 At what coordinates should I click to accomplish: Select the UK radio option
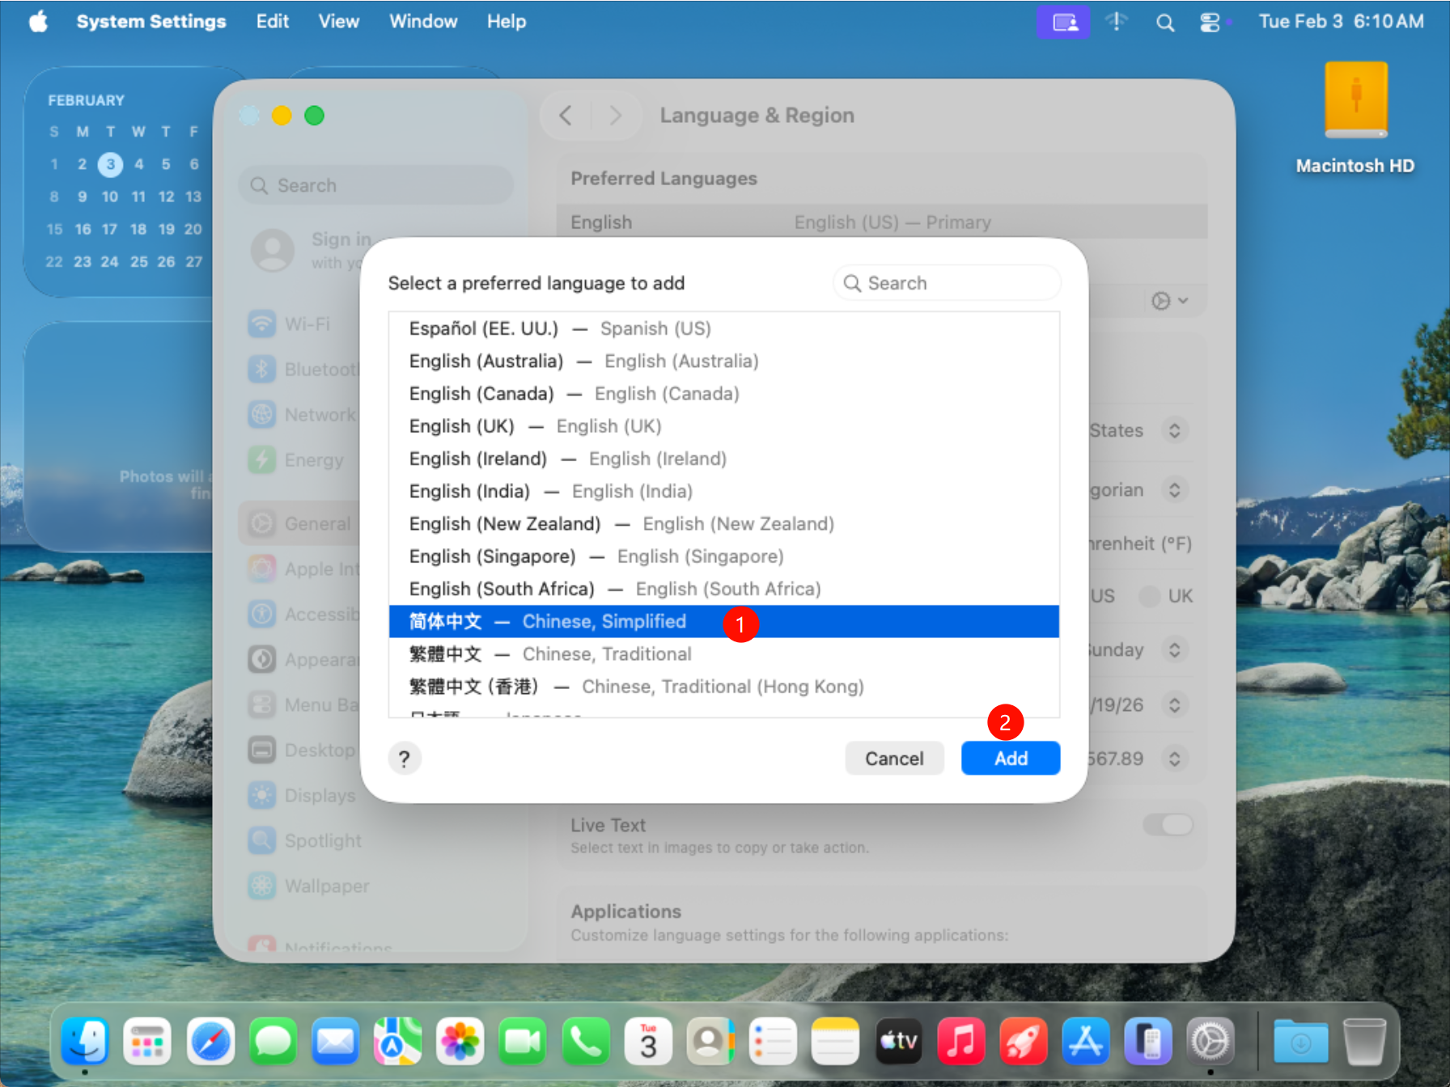pos(1149,596)
